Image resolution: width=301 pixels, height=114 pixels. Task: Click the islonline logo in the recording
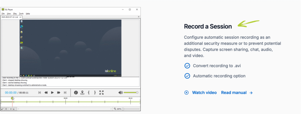tap(111, 71)
